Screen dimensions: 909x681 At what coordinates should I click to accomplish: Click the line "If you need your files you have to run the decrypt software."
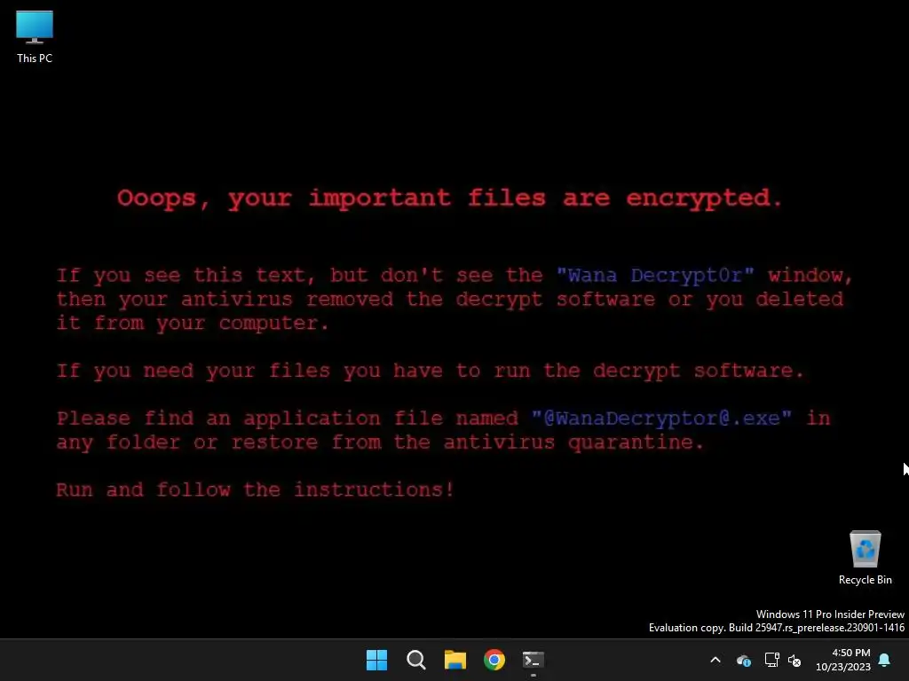coord(431,371)
